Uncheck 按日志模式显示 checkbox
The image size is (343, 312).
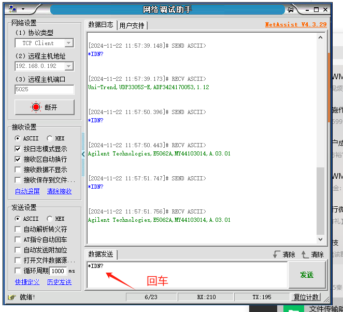[18, 149]
